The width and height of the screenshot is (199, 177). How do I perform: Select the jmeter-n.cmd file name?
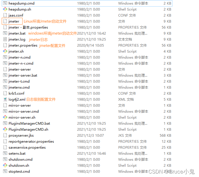[19, 57]
